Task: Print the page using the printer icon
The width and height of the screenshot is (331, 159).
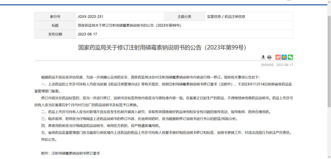Action: [269, 57]
